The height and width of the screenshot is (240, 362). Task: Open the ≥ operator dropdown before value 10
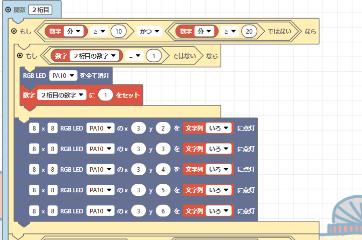(99, 31)
